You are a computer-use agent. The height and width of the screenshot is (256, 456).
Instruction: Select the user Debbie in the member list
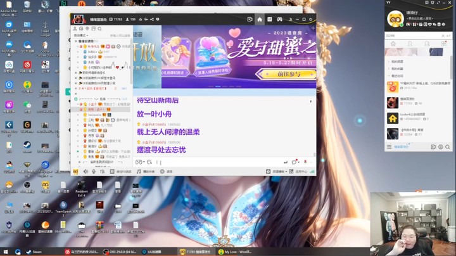(x=92, y=51)
